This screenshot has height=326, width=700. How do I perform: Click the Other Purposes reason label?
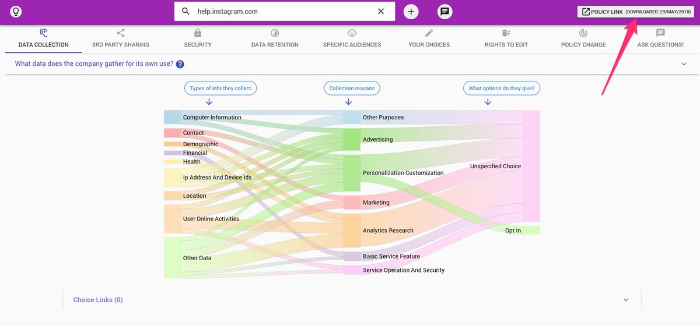pos(383,117)
